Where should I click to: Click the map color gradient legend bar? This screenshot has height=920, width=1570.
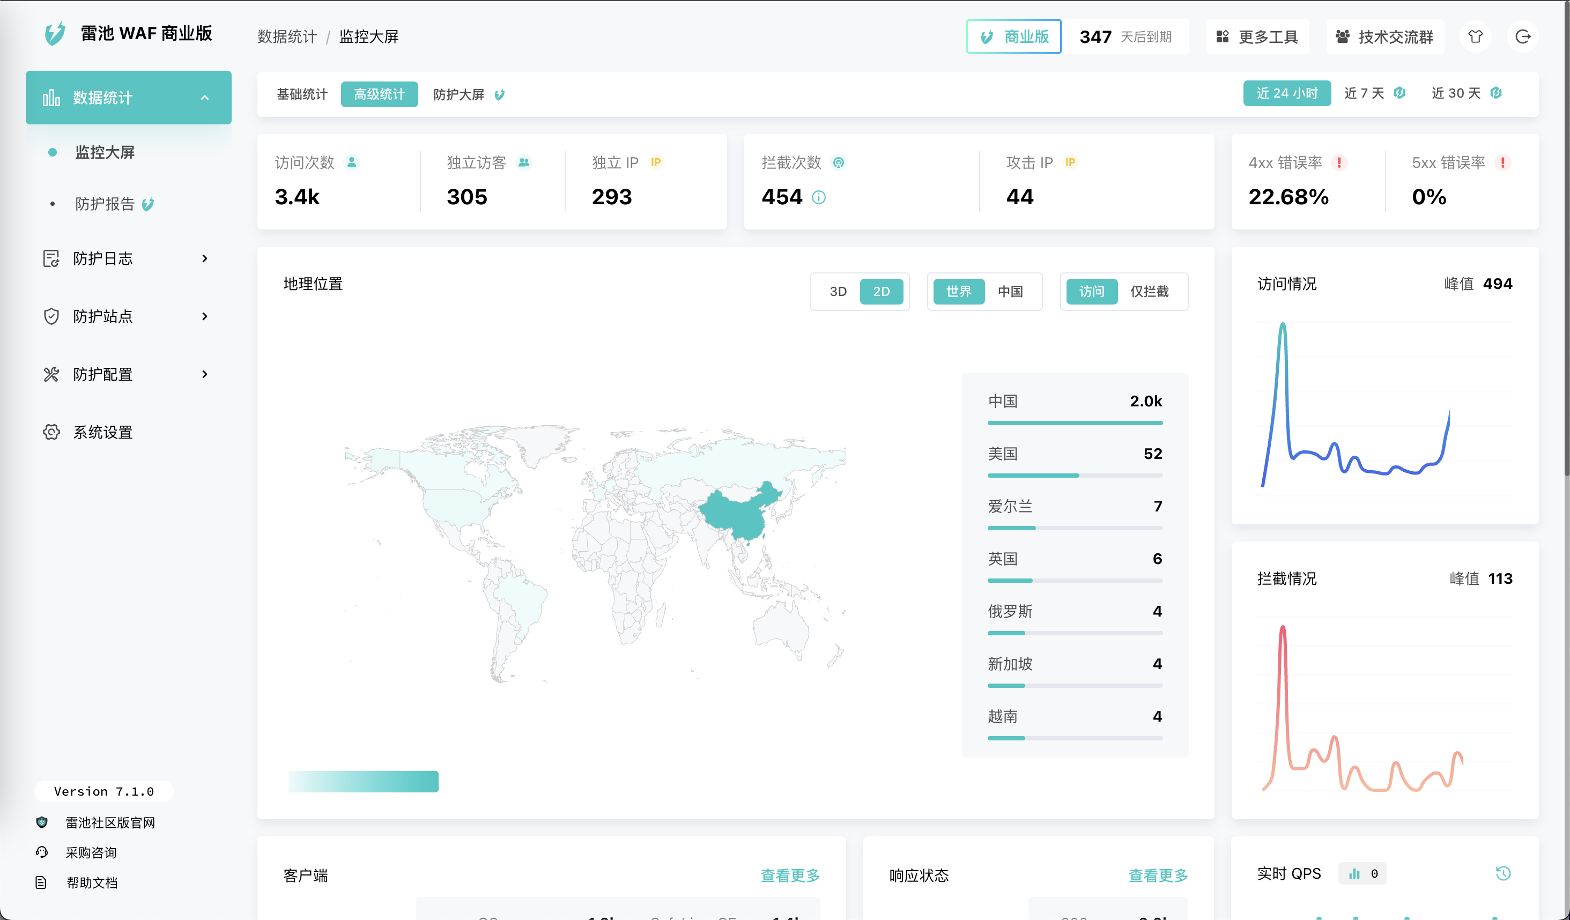(x=363, y=781)
